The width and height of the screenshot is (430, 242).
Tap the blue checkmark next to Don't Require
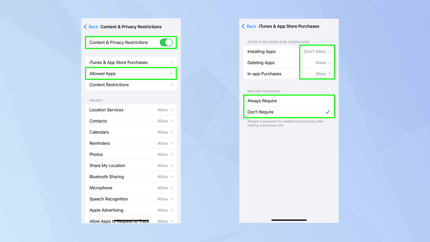pos(327,112)
